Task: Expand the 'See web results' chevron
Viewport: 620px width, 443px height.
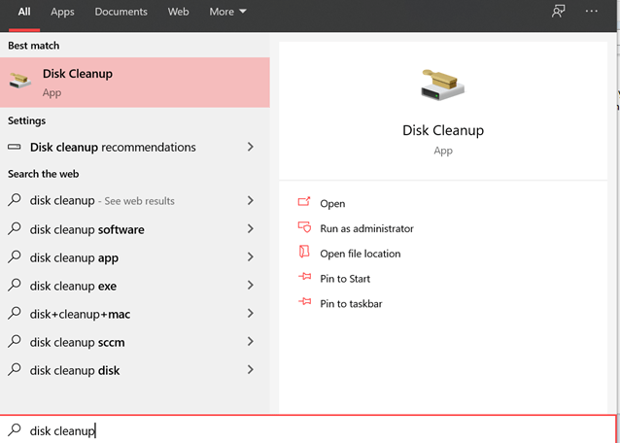Action: point(251,200)
